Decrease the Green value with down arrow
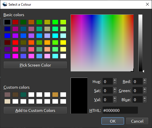This screenshot has height=128, width=152. point(145,92)
